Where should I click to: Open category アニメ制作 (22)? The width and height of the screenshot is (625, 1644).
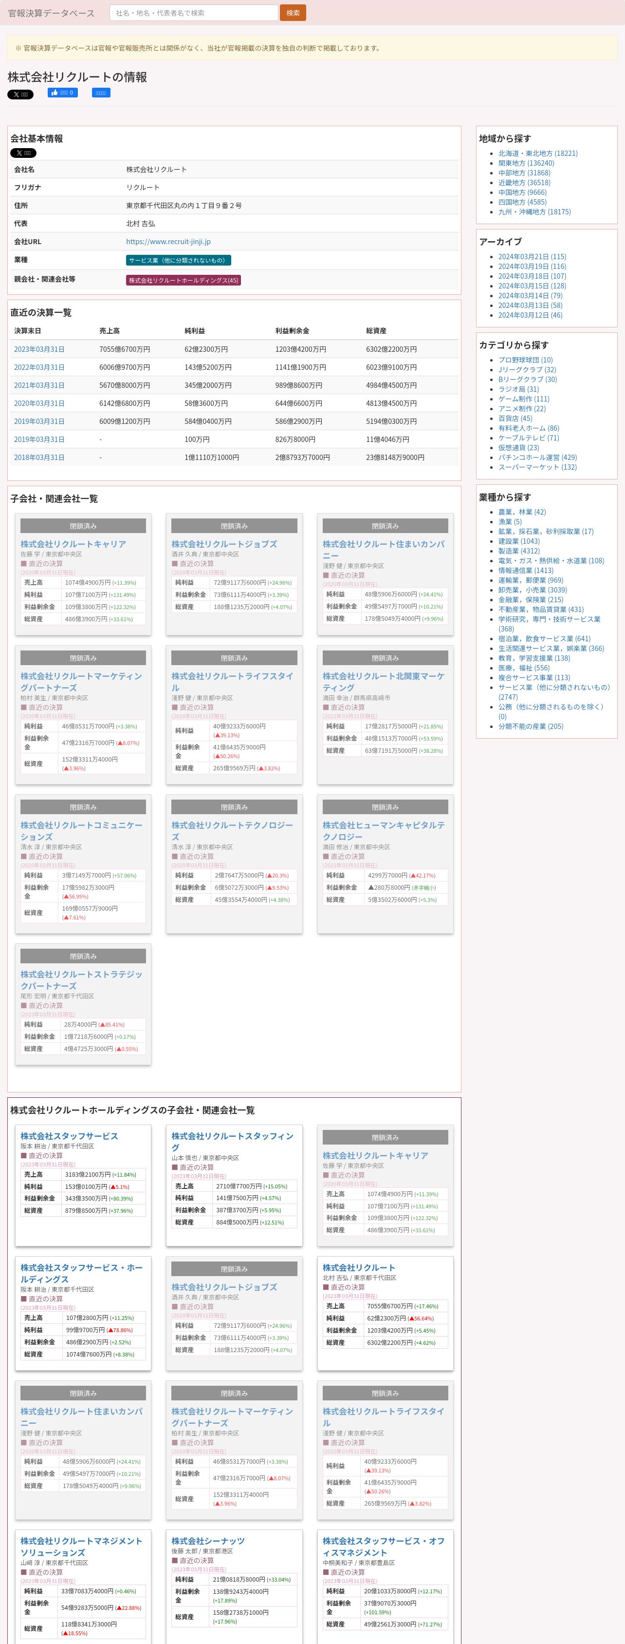522,408
